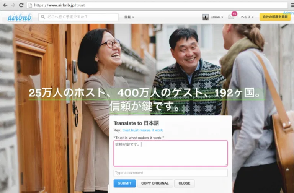Close the translate dialog
294x193 pixels.
[184, 183]
